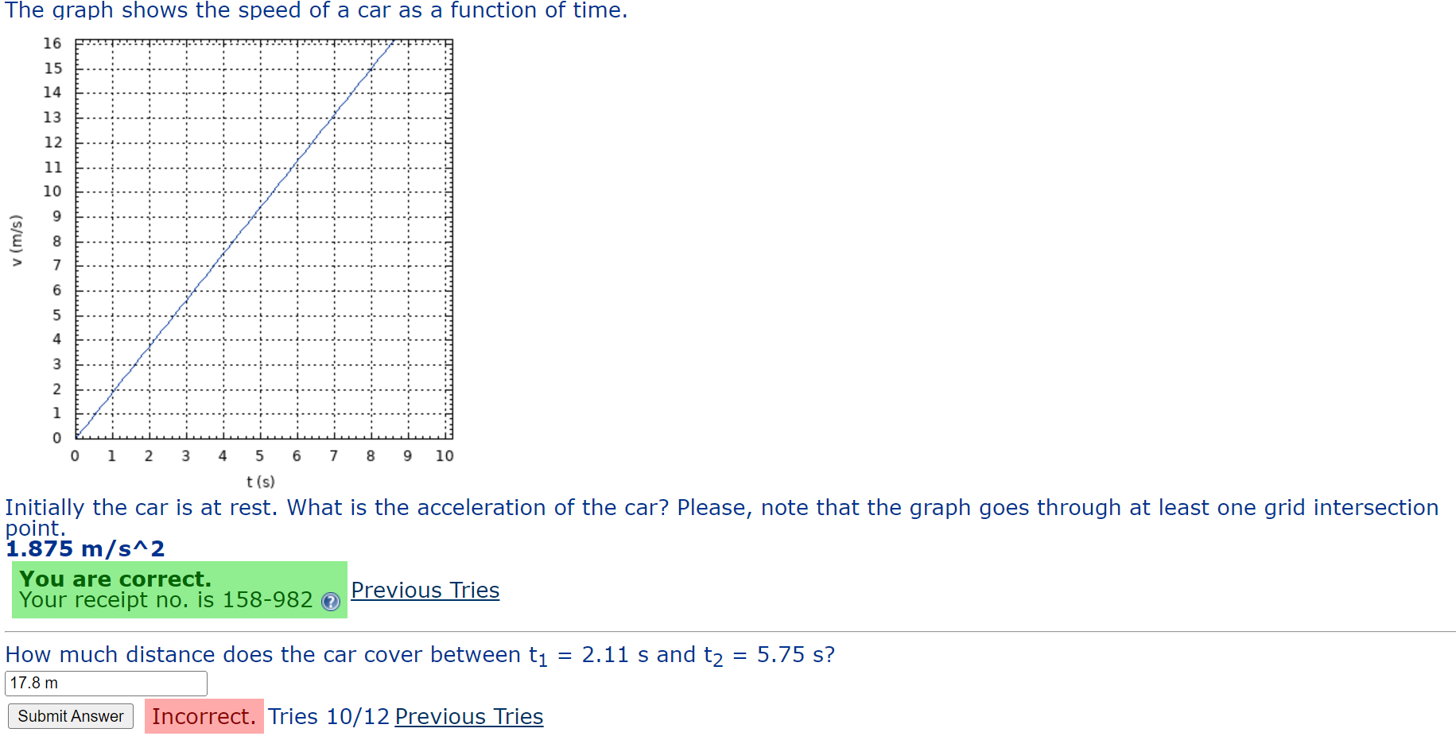Click the "v (m/s)" vertical axis label
This screenshot has height=740, width=1456.
point(17,238)
